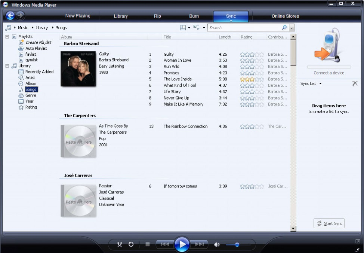Click the Guilty album cover thumbnail

[78, 69]
